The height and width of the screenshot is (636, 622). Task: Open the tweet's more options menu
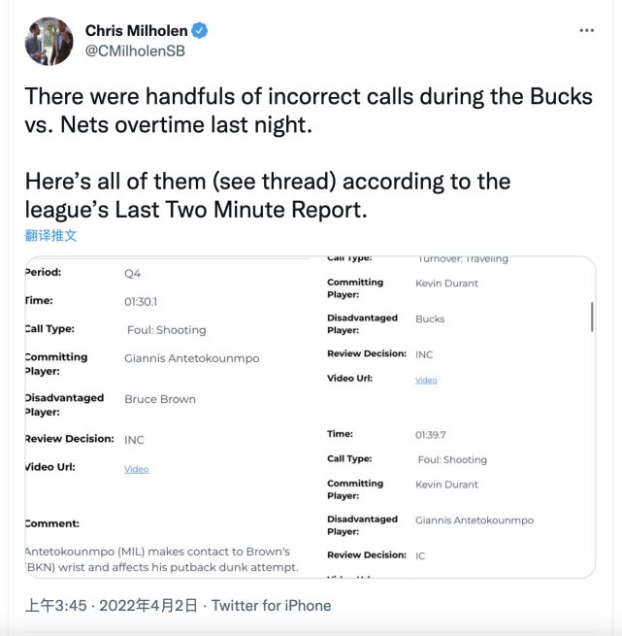586,31
